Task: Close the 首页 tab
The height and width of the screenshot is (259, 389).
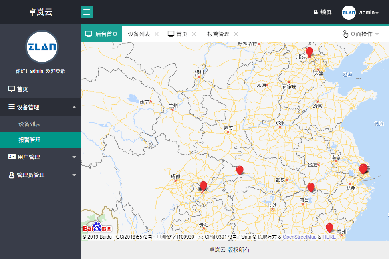Action: click(194, 34)
